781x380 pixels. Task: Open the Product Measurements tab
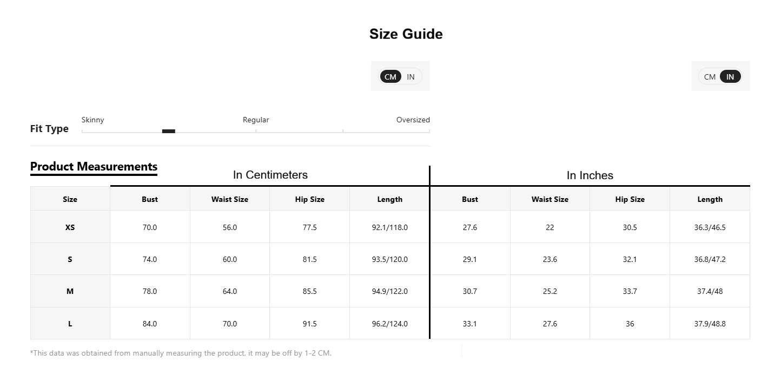pos(94,167)
